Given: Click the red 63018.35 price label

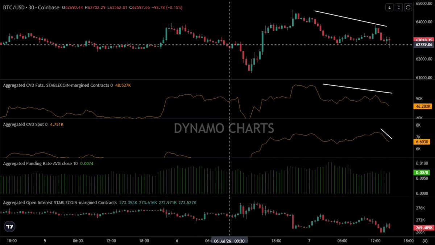Looking at the screenshot, I should tap(423, 40).
